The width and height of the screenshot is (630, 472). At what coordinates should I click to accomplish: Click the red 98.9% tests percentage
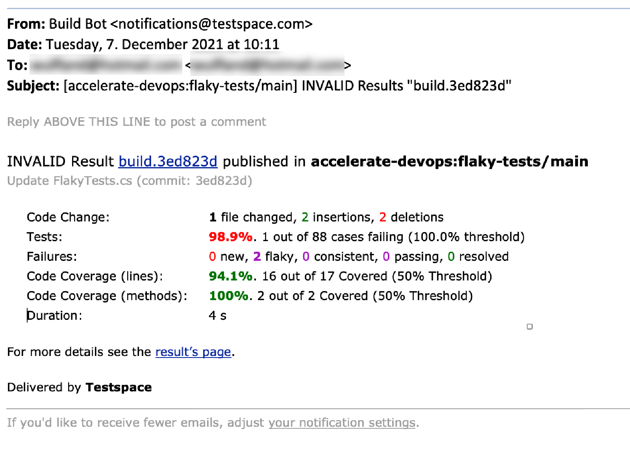(x=230, y=237)
